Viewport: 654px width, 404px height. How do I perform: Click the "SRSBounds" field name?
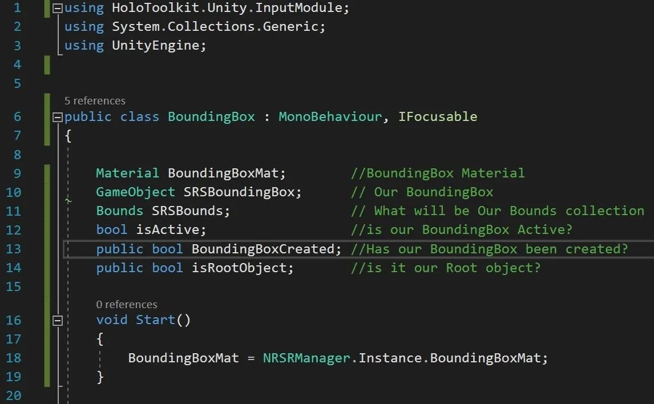tap(187, 211)
